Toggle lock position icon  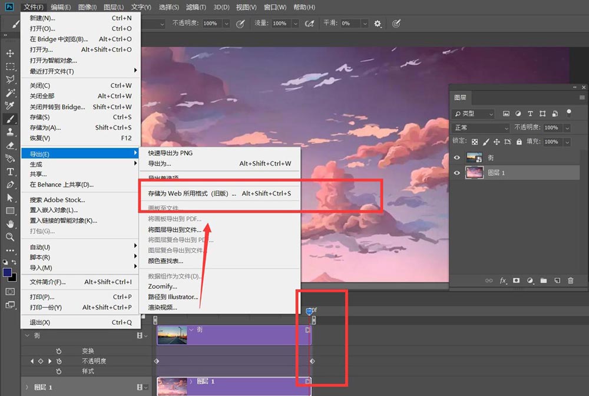point(497,141)
